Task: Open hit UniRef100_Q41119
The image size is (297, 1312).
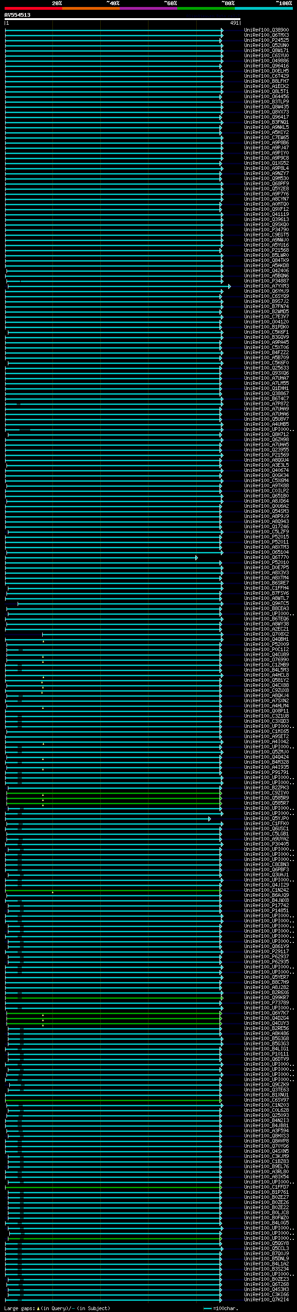Action: tap(266, 215)
